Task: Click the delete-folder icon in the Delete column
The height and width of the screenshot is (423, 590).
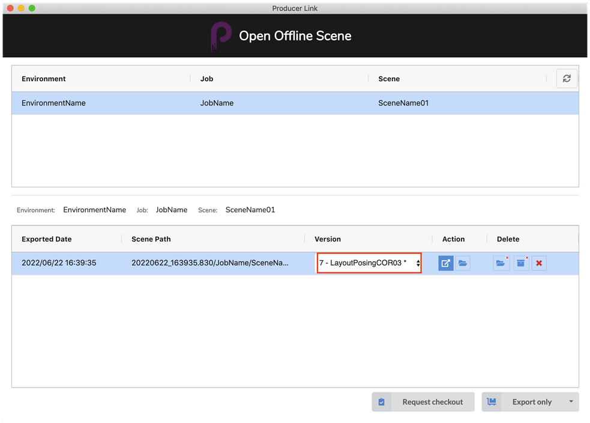Action: click(x=501, y=263)
